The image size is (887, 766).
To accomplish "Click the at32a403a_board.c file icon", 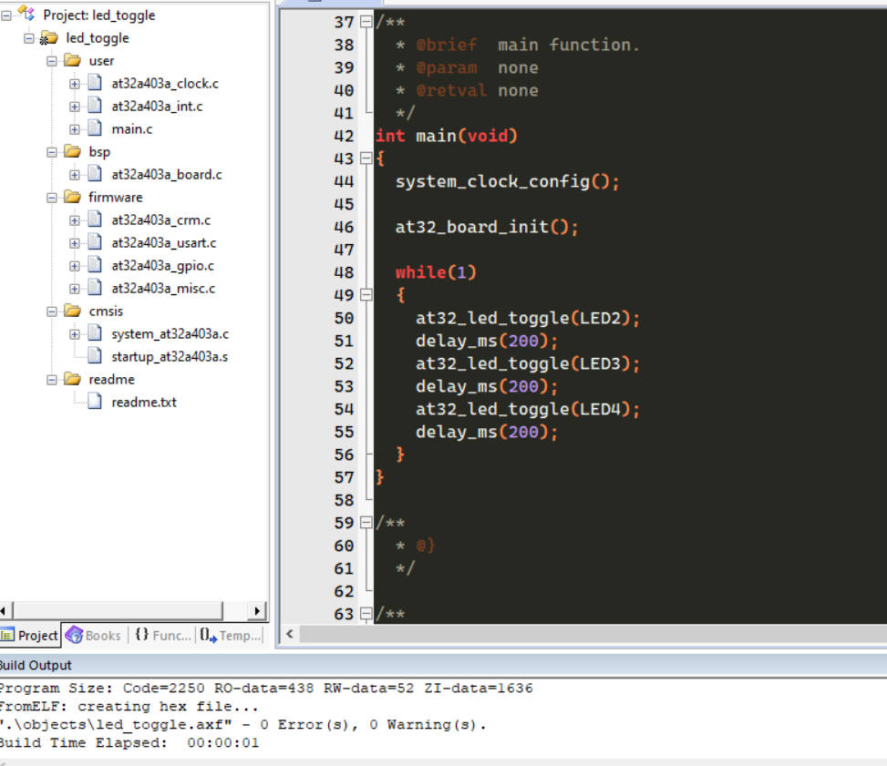I will tap(95, 174).
